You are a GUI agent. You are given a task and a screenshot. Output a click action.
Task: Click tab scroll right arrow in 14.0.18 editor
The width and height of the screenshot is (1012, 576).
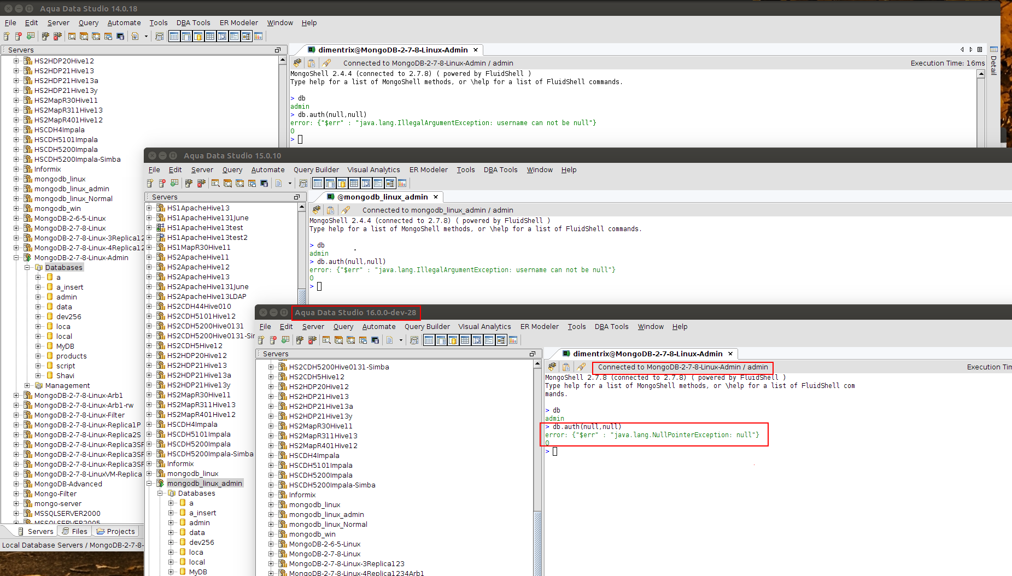pyautogui.click(x=971, y=50)
